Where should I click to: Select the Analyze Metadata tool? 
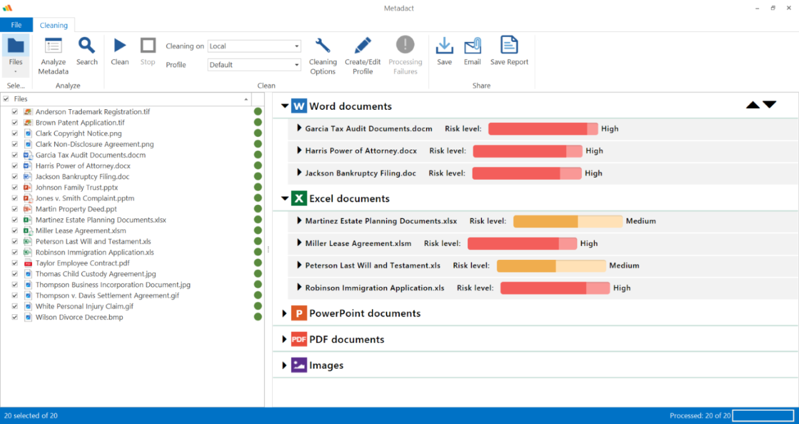click(53, 53)
